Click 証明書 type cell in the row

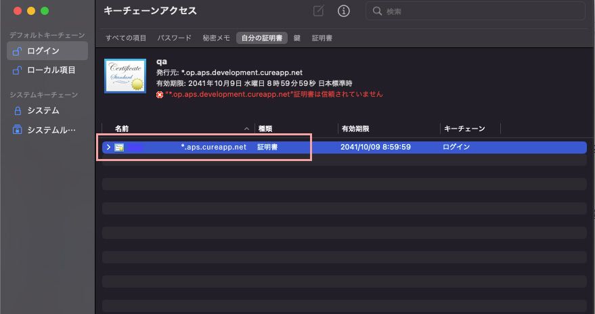point(267,147)
